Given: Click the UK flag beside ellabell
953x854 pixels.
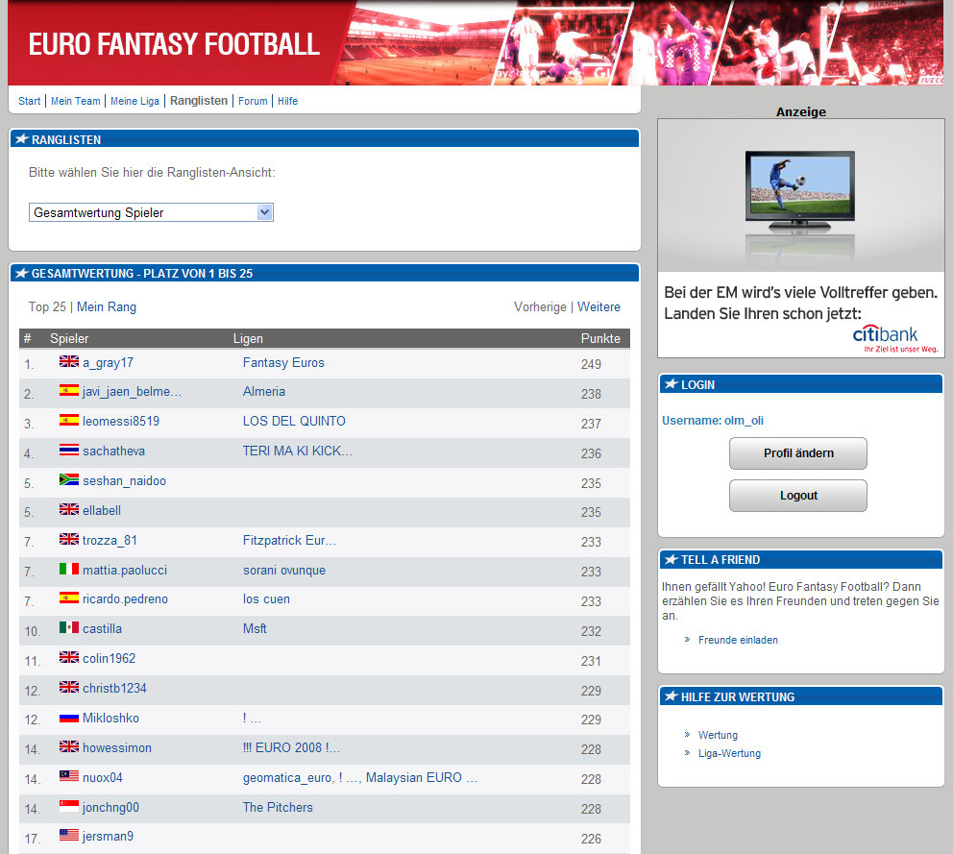Looking at the screenshot, I should pos(69,509).
